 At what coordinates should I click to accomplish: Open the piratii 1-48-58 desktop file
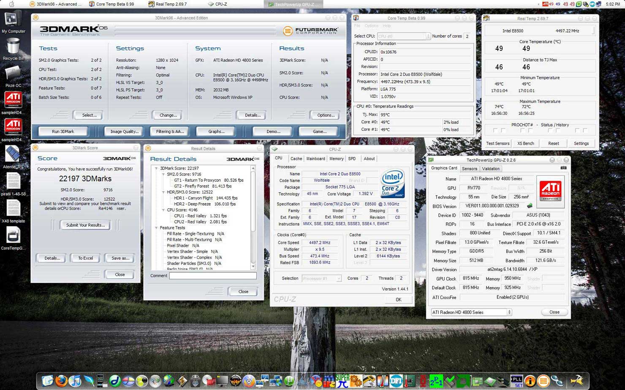(x=13, y=185)
